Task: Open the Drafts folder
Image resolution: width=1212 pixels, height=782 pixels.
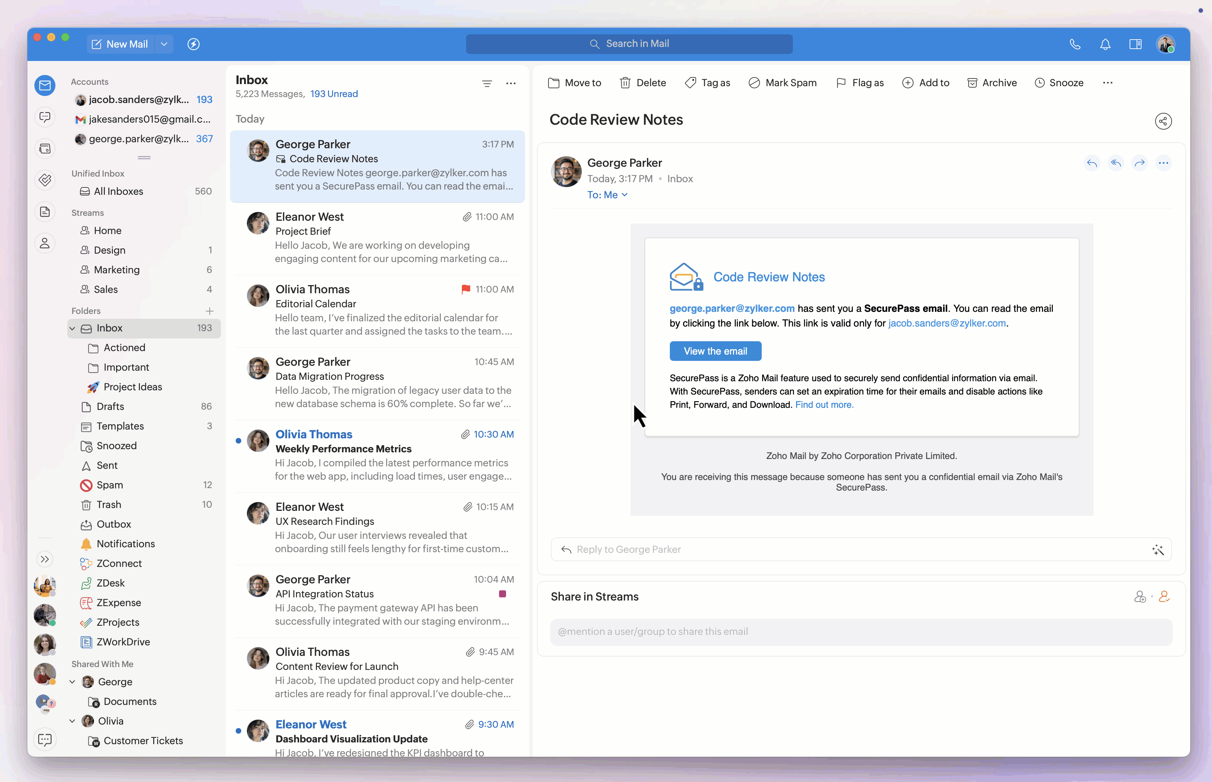Action: pyautogui.click(x=110, y=406)
